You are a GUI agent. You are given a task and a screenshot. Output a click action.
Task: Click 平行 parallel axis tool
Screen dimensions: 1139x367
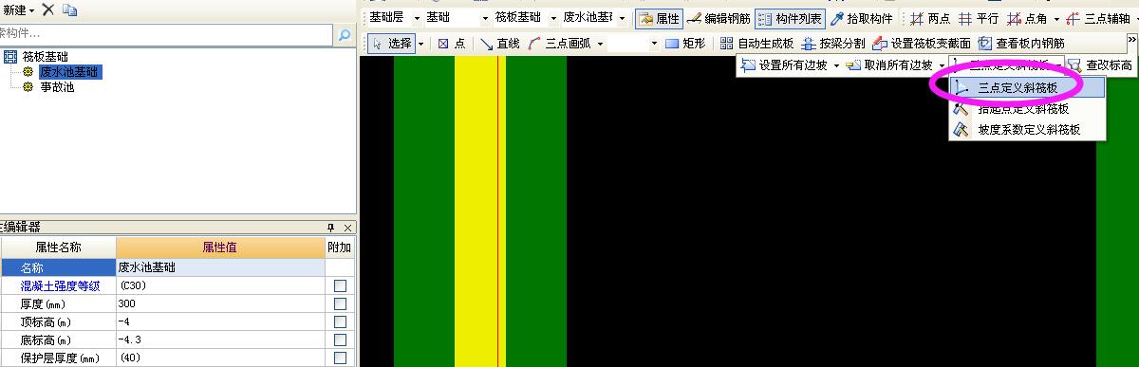point(978,18)
